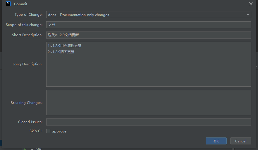The image size is (258, 150).
Task: Focus the Closed Issues input box
Action: point(149,122)
